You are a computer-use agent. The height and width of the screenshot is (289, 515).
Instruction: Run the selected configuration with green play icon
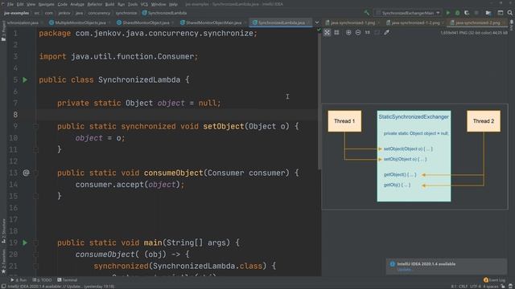pos(448,13)
